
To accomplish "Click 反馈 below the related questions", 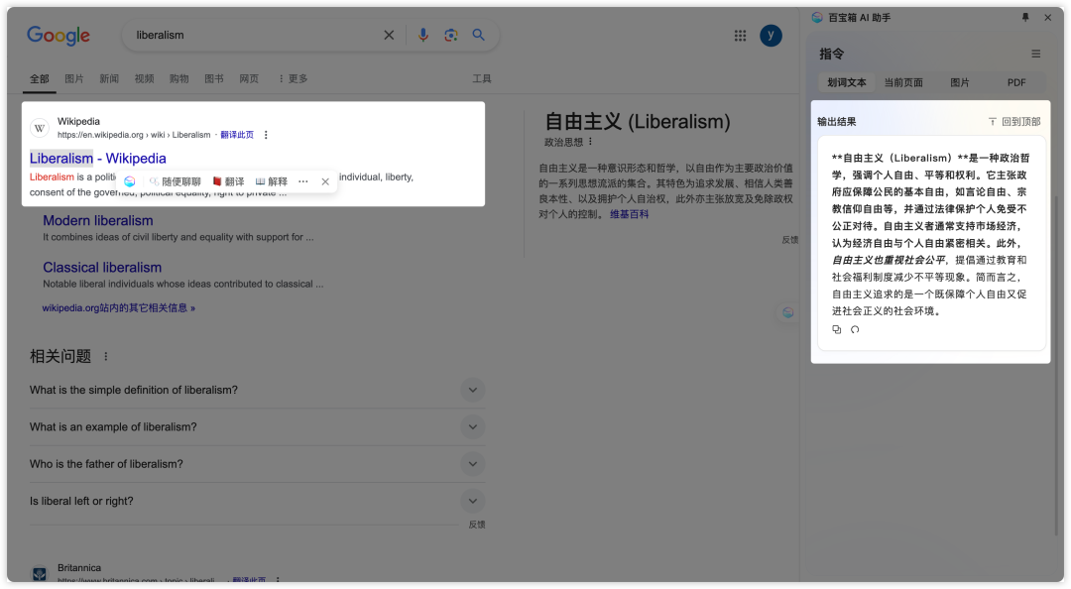I will click(477, 525).
